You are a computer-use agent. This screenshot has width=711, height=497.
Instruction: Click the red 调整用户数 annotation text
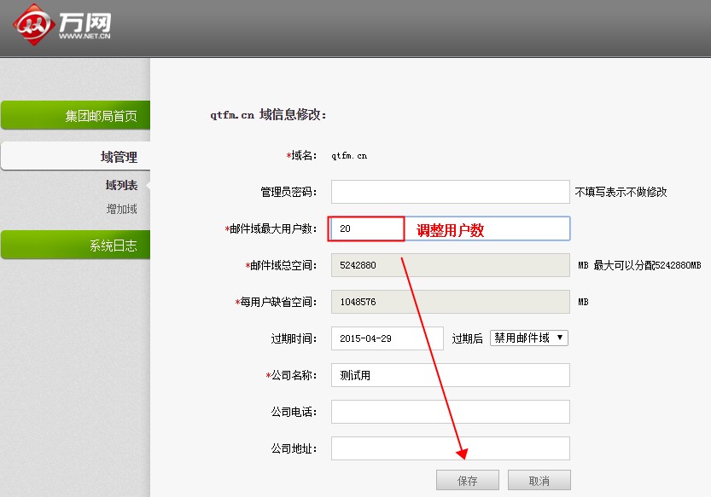coord(450,230)
